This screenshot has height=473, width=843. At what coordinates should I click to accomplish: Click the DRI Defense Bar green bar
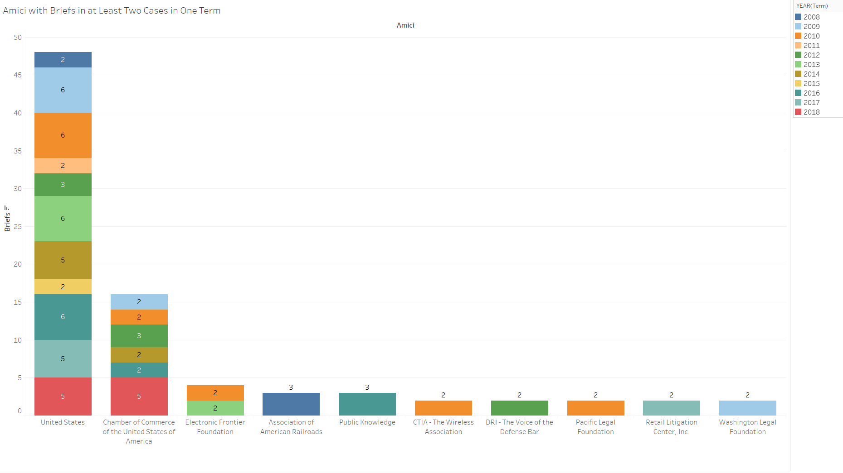520,408
